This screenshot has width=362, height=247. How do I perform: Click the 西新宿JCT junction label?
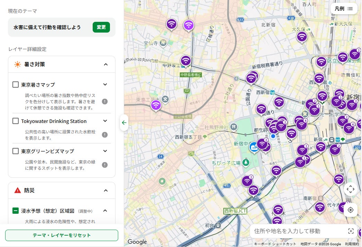tap(235, 211)
